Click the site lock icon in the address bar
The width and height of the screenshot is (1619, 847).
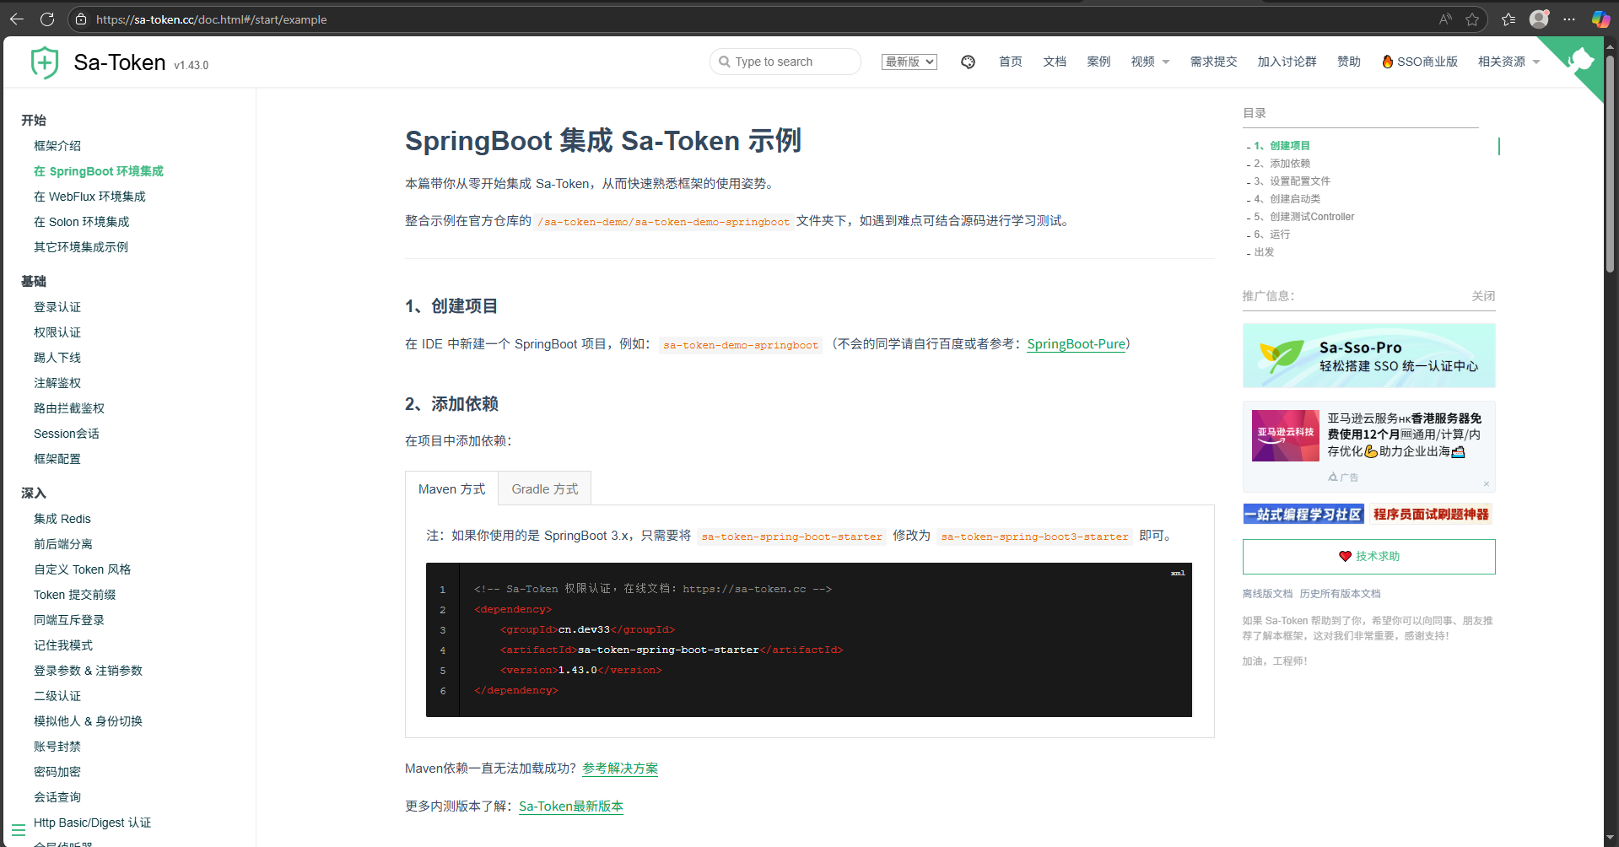[x=81, y=19]
